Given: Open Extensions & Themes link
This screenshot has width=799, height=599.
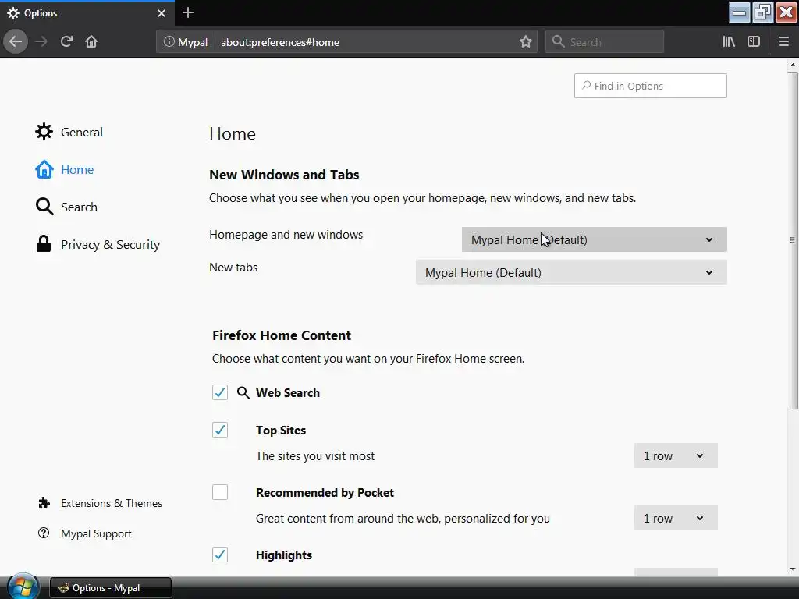Looking at the screenshot, I should (x=100, y=503).
